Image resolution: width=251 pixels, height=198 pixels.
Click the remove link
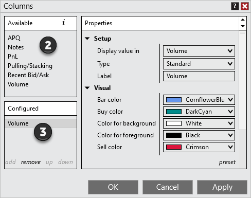pos(31,162)
